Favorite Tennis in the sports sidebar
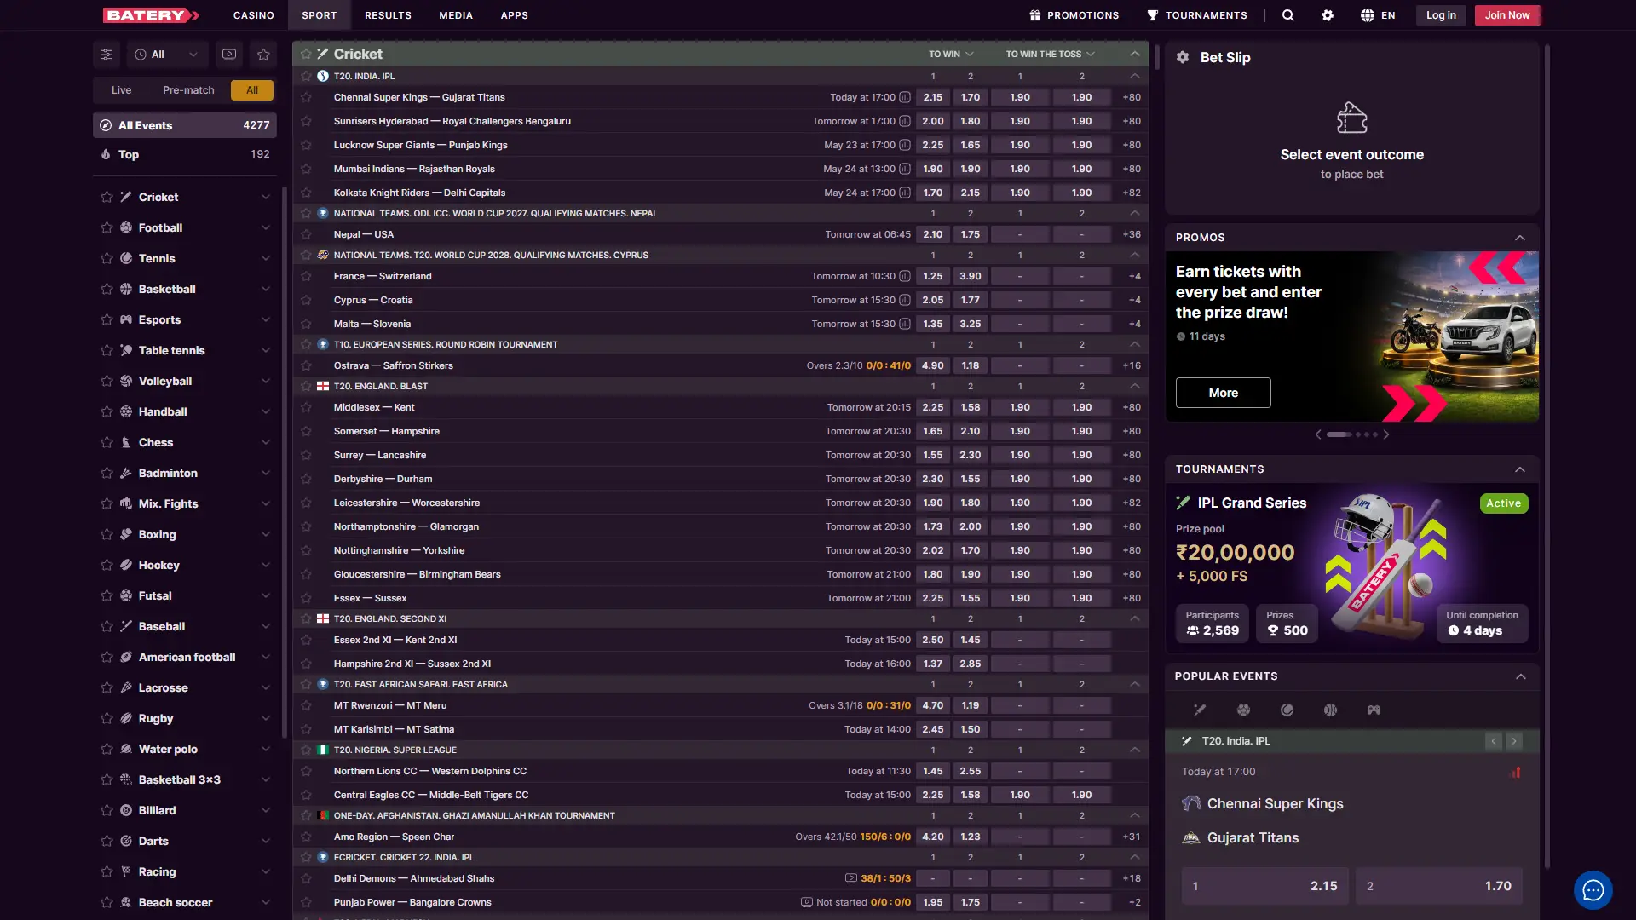The height and width of the screenshot is (920, 1636). pos(107,258)
